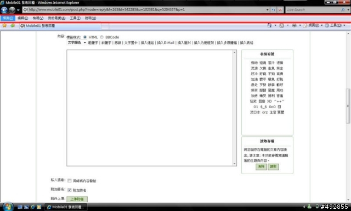Click the Add to Favorites icon
This screenshot has width=351, height=211.
pos(13,26)
